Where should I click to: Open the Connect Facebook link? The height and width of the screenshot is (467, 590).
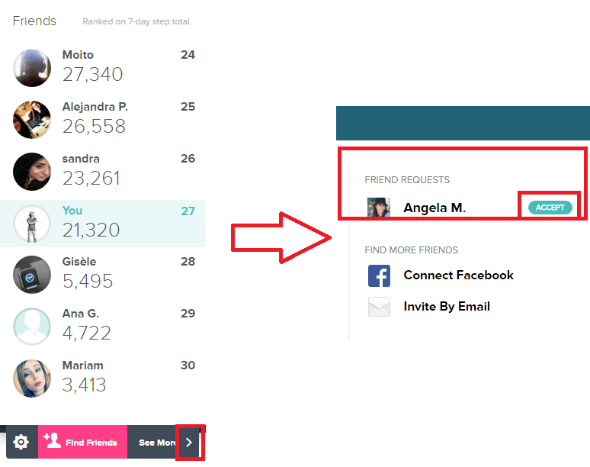pos(458,275)
